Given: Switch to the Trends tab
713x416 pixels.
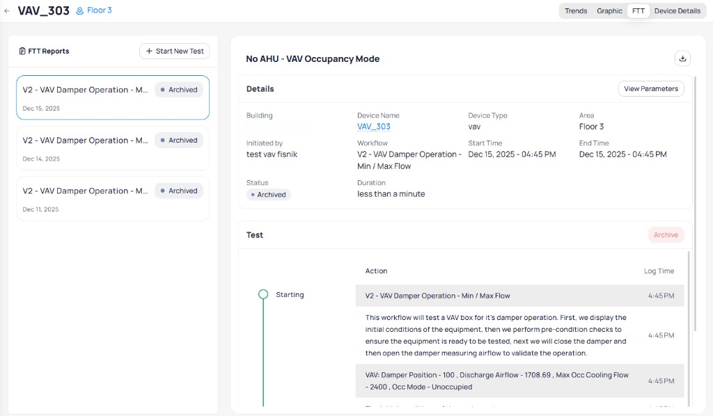Looking at the screenshot, I should [576, 11].
